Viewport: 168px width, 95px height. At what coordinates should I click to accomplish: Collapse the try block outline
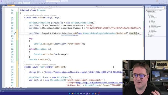point(18,39)
